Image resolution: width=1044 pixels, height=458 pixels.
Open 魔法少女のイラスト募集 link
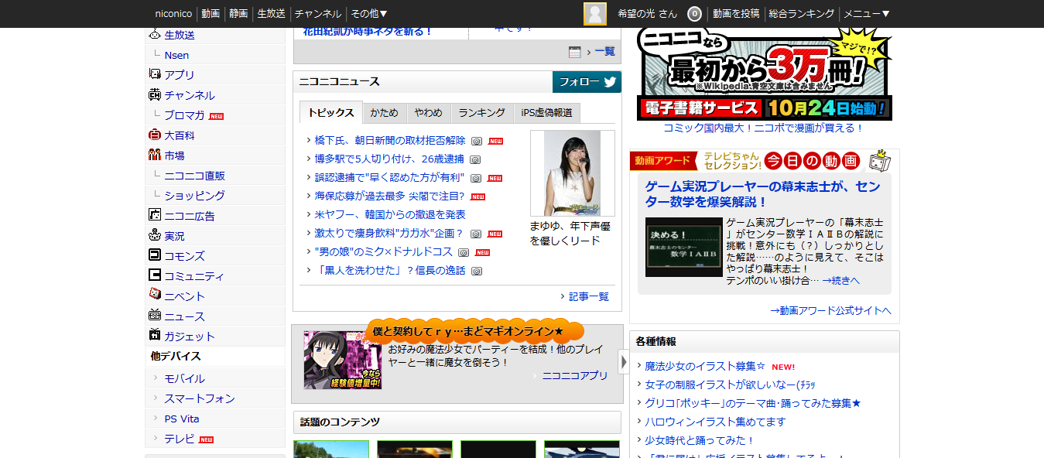point(705,366)
